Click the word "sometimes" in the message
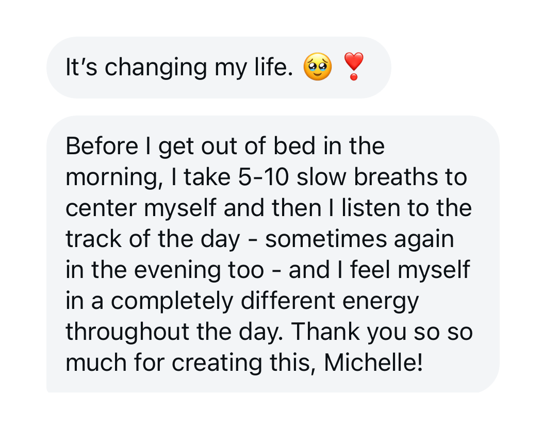543x426 pixels. click(326, 239)
